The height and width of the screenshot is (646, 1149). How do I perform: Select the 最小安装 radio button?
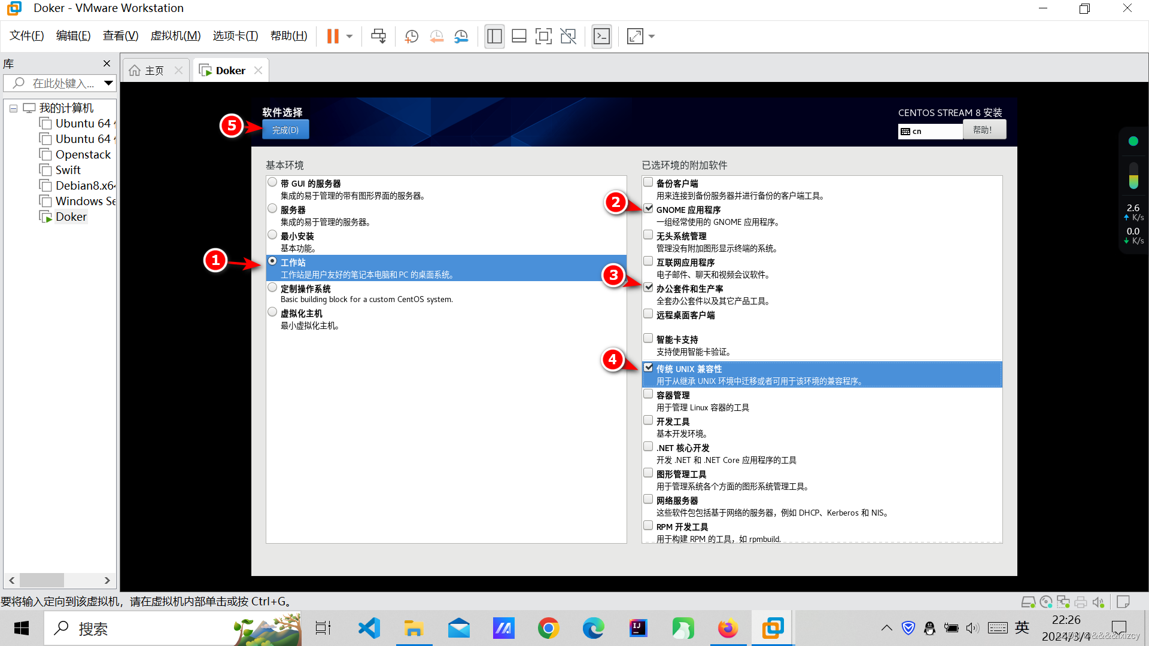click(272, 235)
